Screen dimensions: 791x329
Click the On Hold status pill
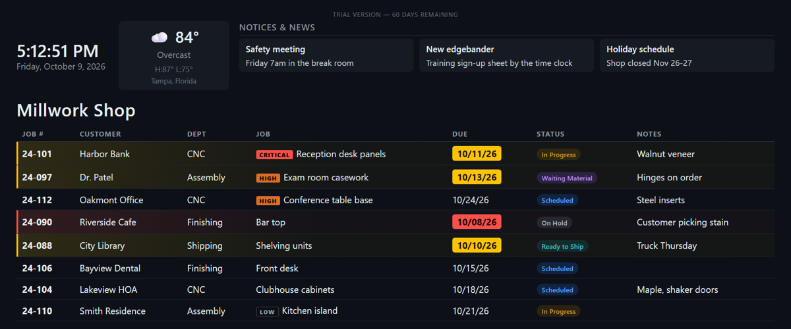[x=554, y=223]
